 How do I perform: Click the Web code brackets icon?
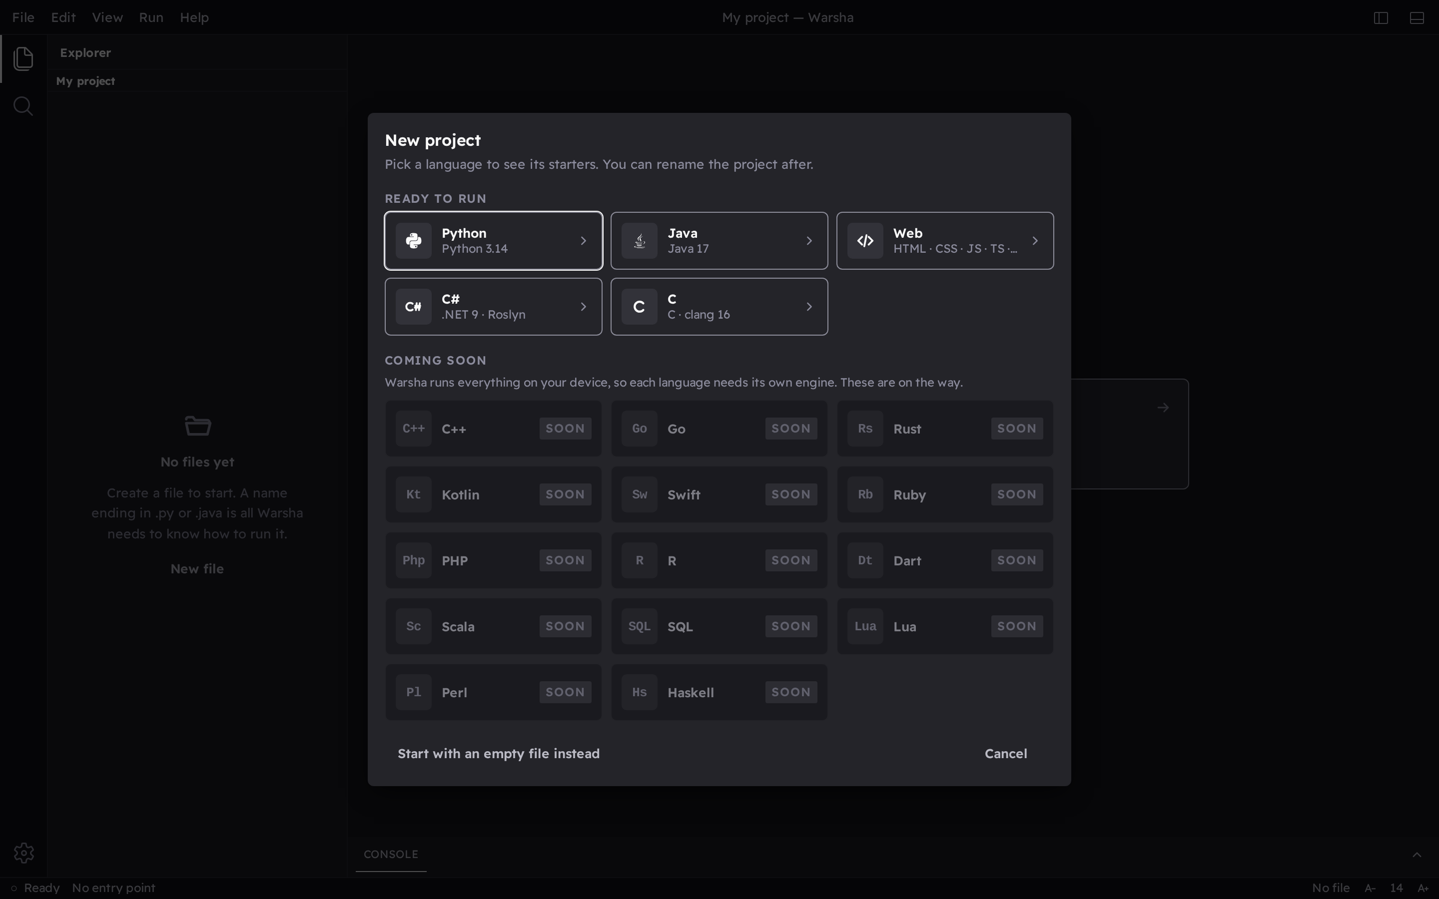coord(865,241)
